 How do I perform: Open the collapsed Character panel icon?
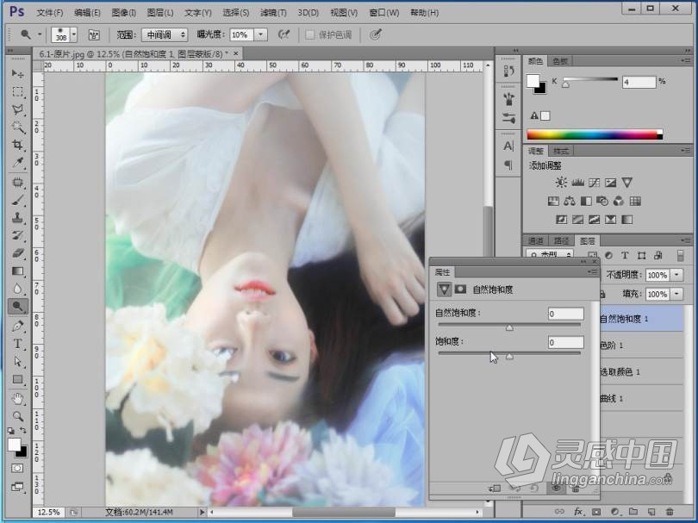[x=508, y=146]
